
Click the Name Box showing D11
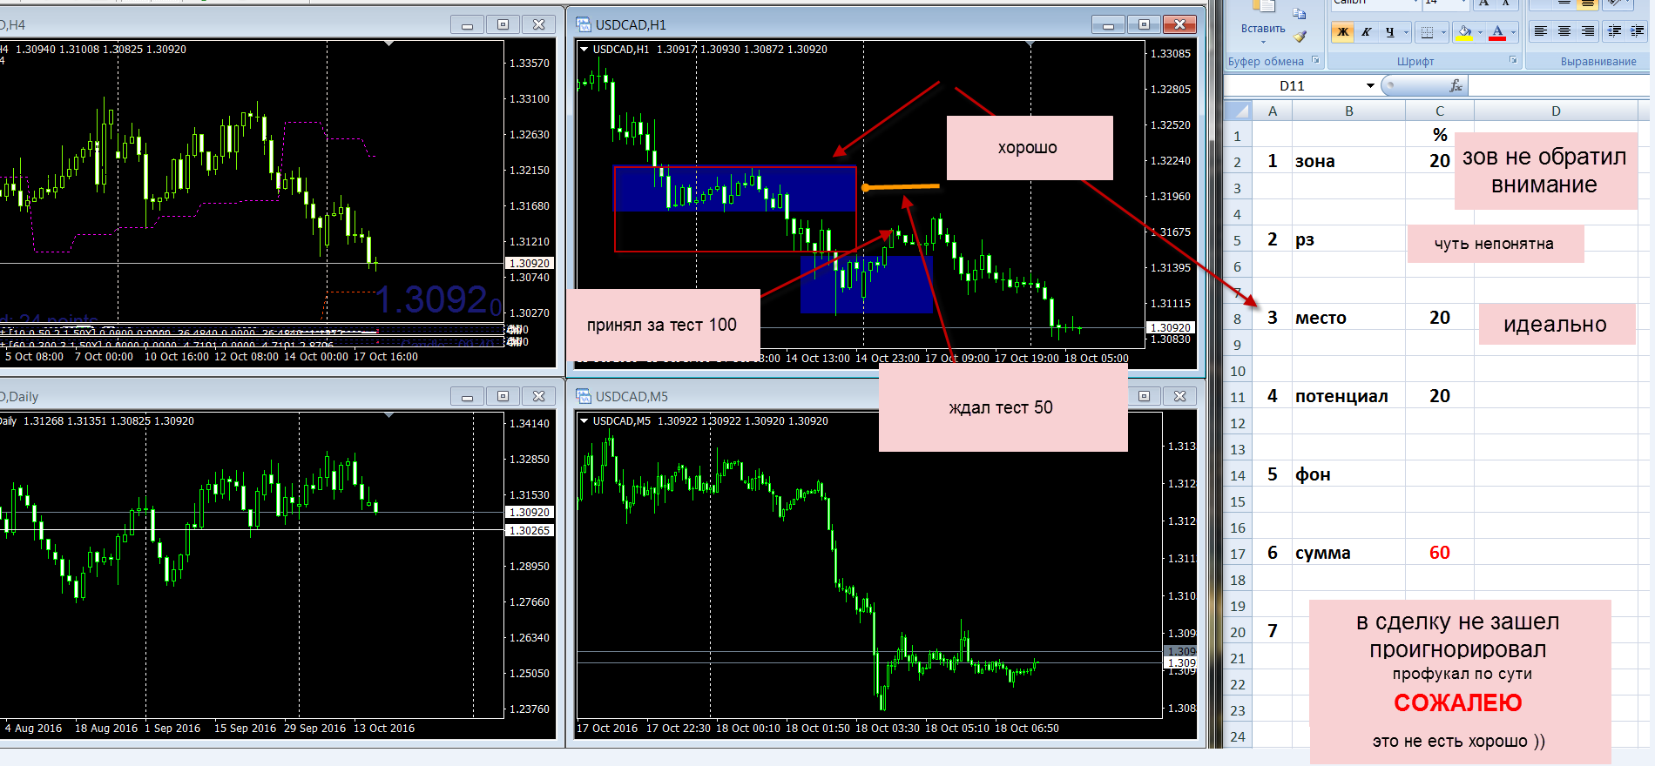point(1293,85)
